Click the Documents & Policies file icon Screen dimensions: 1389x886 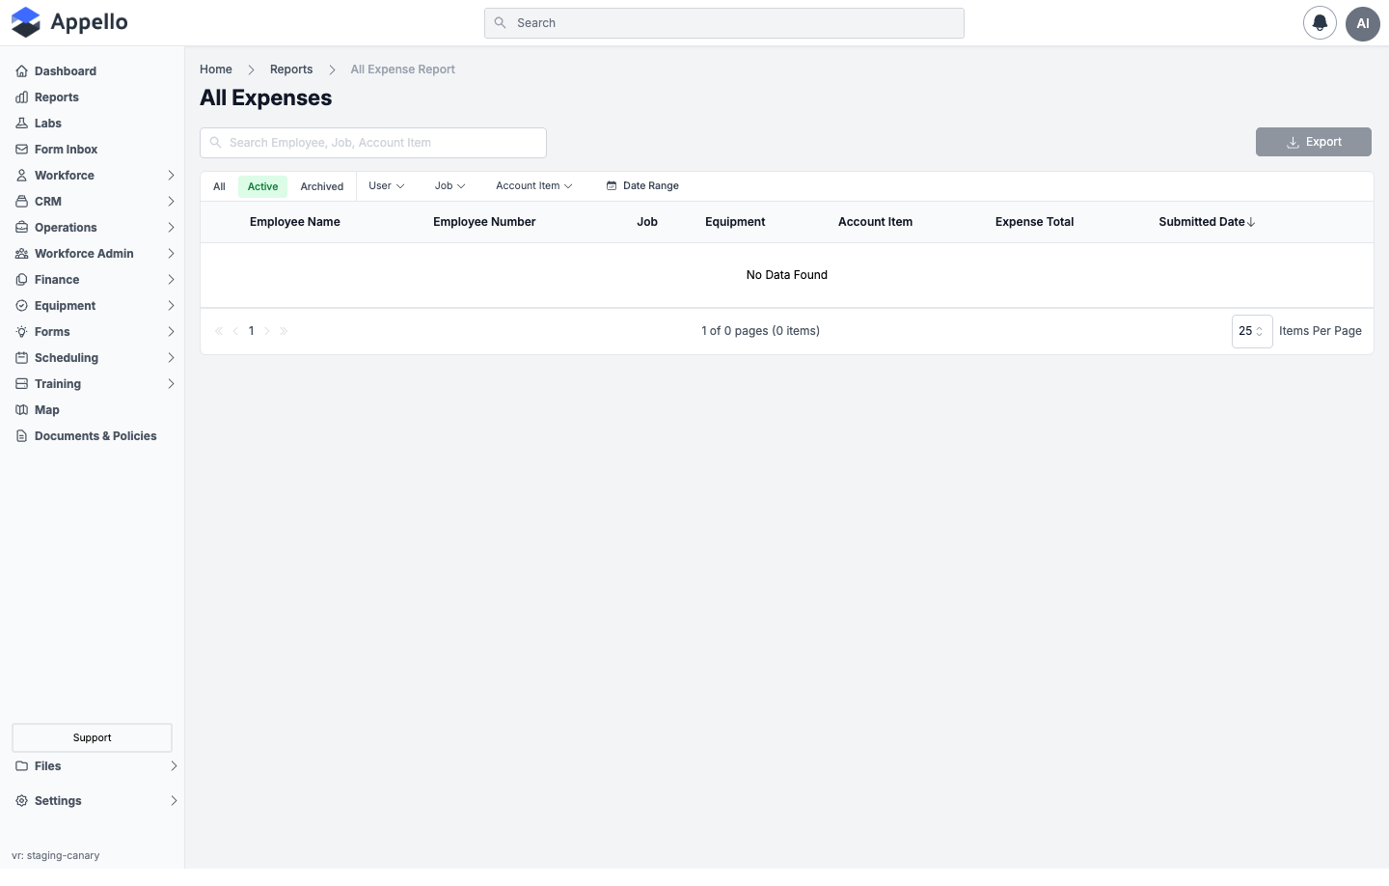pos(21,436)
